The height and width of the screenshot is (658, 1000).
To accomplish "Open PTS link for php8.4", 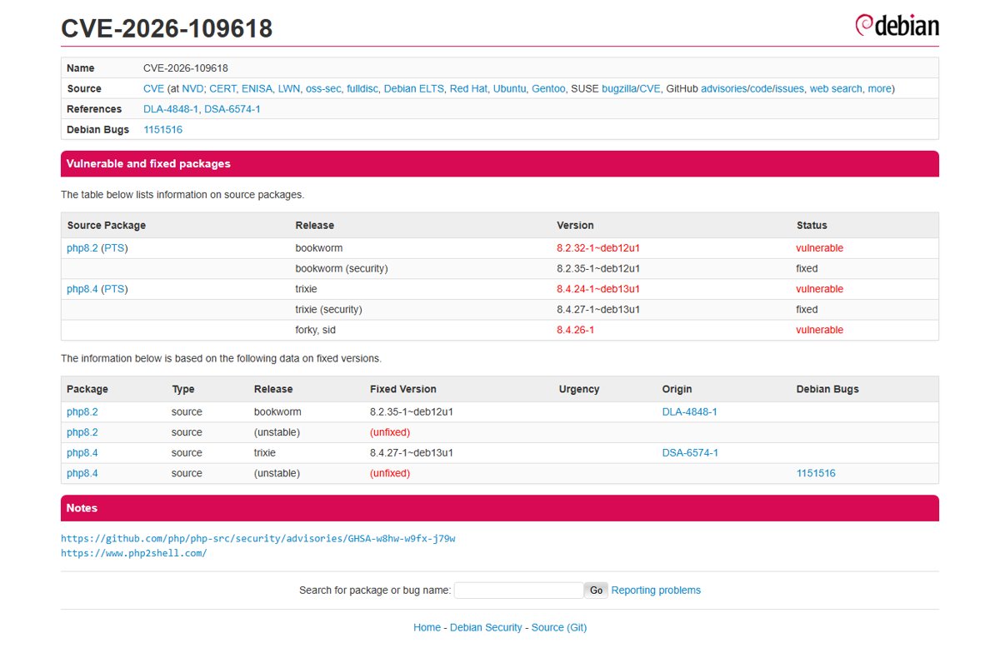I will pos(114,289).
